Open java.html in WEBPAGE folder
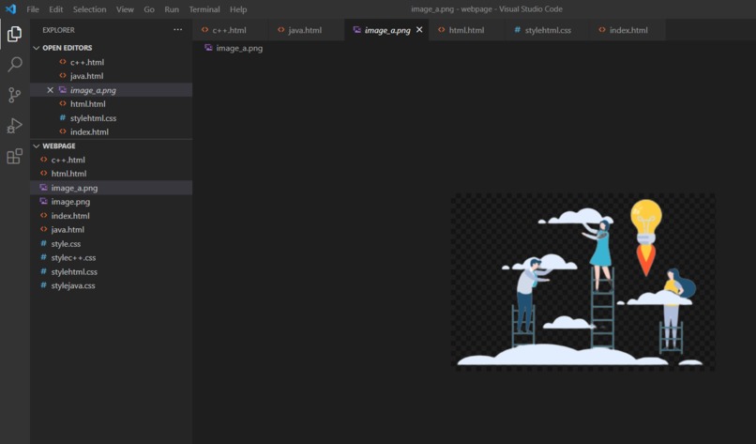This screenshot has height=444, width=756. pyautogui.click(x=112, y=230)
